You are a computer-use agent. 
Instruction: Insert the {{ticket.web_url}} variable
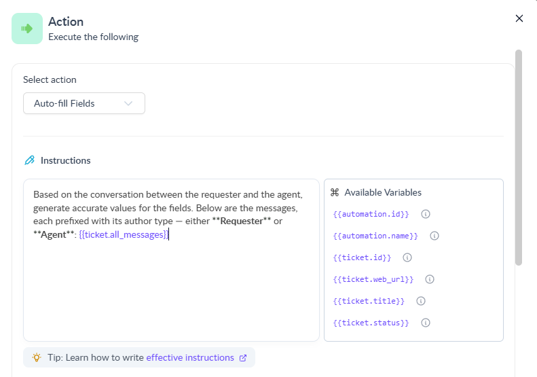(373, 279)
